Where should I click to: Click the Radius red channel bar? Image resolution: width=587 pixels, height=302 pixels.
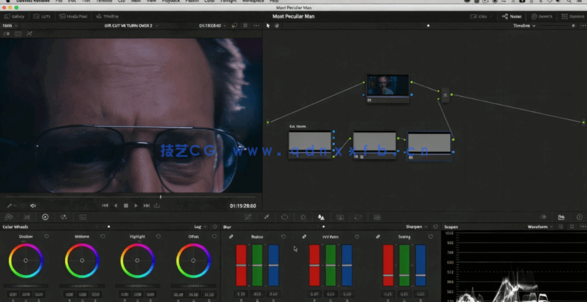(x=241, y=265)
